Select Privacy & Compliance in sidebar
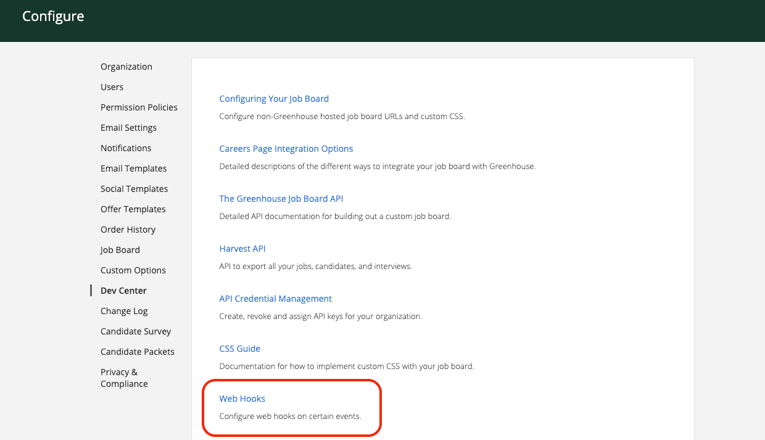 tap(124, 378)
